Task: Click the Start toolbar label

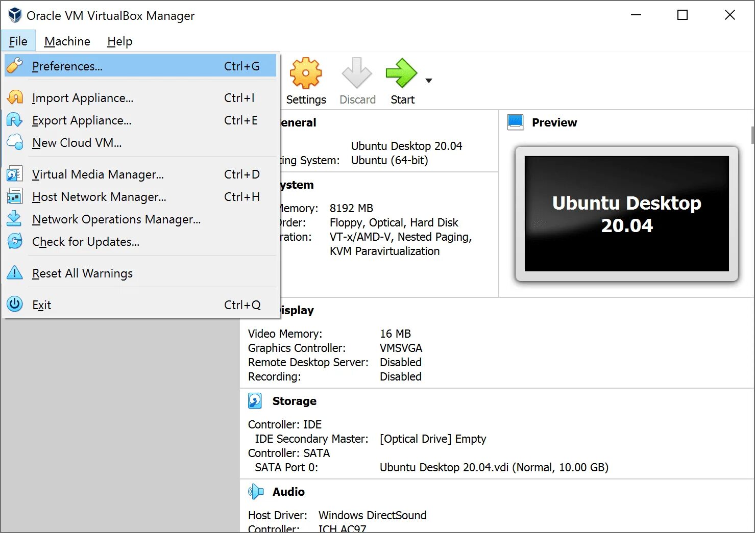Action: point(402,99)
